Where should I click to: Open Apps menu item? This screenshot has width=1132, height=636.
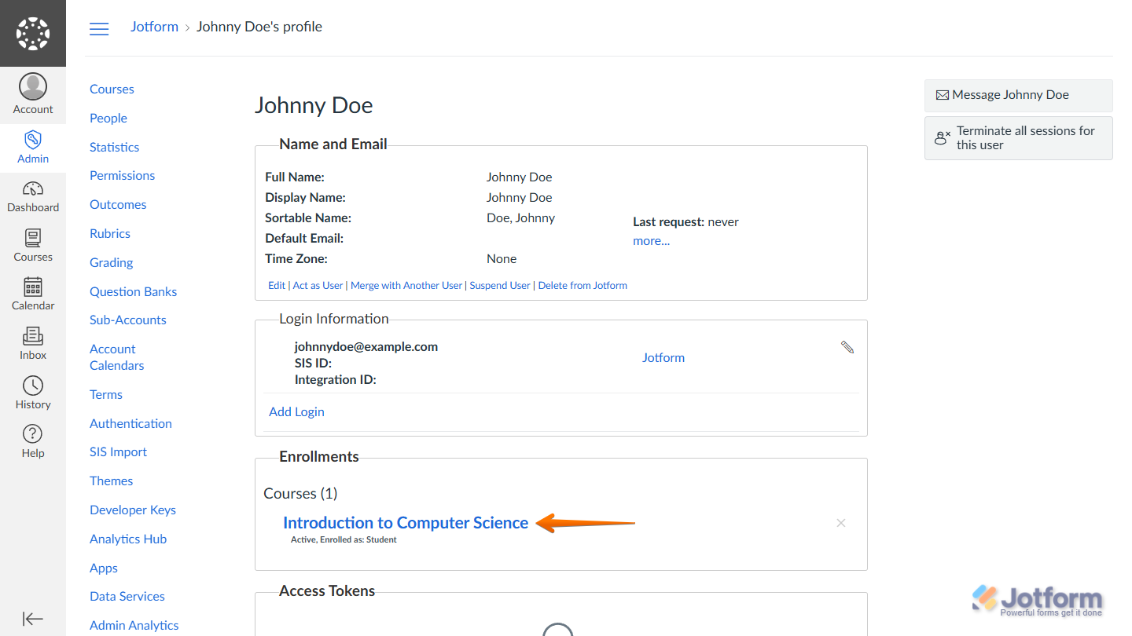coord(104,568)
